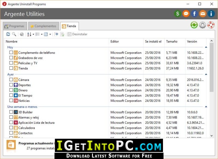
Task: Click the Cámara app icon
Action: point(16,80)
